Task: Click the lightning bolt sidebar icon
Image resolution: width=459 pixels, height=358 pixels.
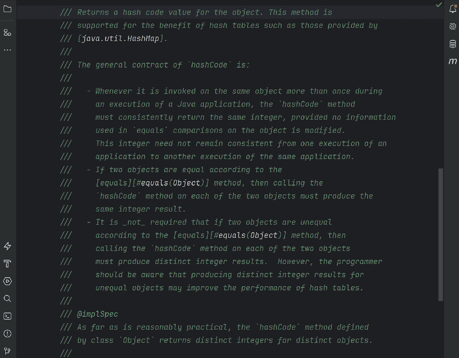Action: [7, 246]
